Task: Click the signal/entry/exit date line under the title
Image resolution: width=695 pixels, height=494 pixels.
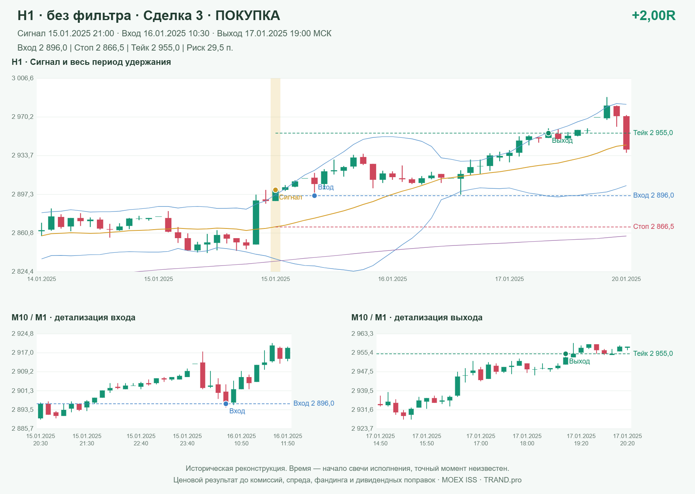Action: pos(175,34)
